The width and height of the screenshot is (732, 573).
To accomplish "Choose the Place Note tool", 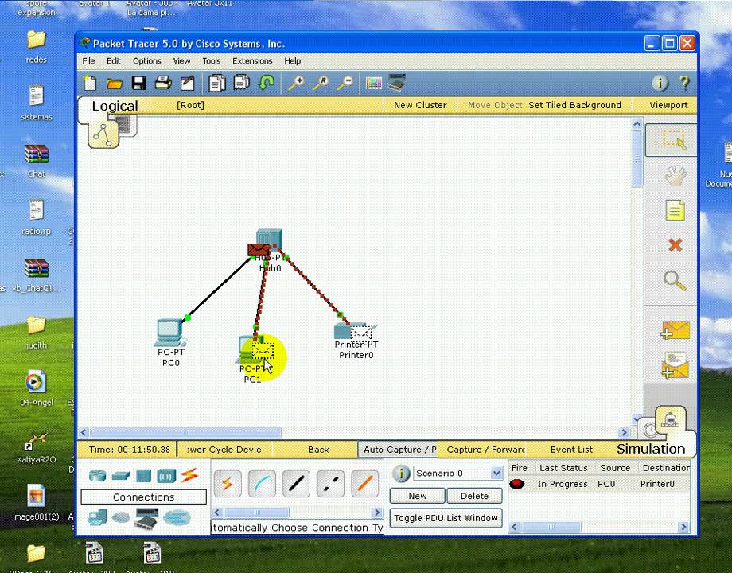I will tap(675, 210).
